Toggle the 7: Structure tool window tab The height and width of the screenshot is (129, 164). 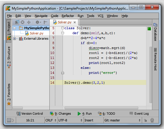coord(9,57)
